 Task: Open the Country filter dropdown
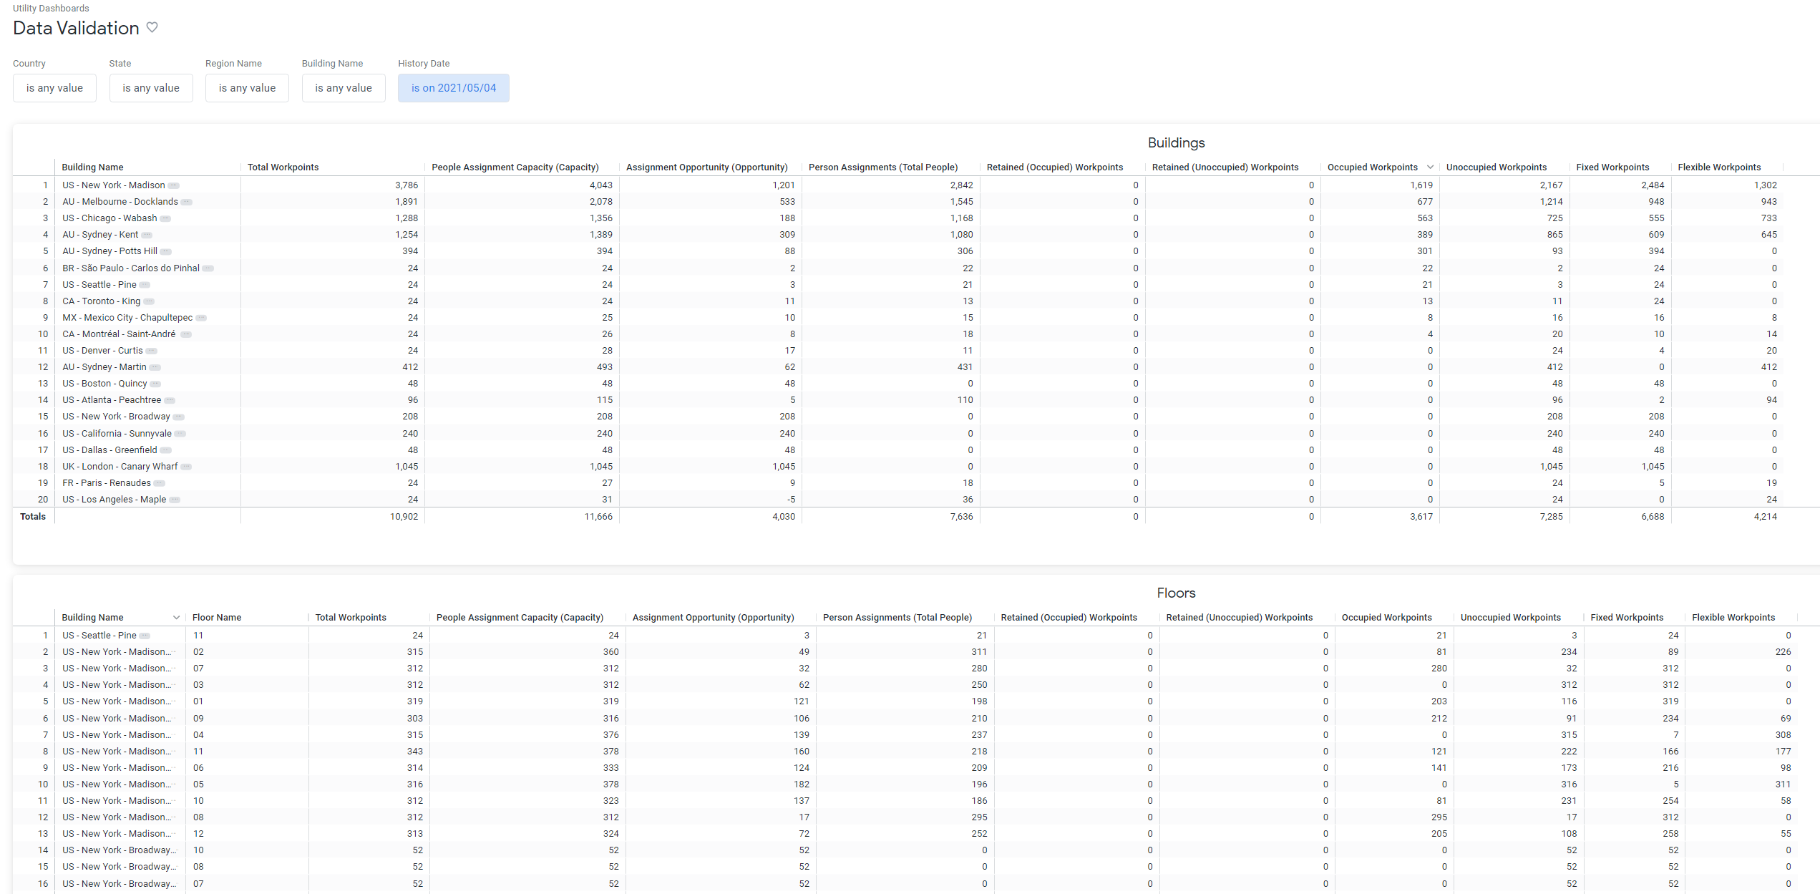tap(54, 87)
